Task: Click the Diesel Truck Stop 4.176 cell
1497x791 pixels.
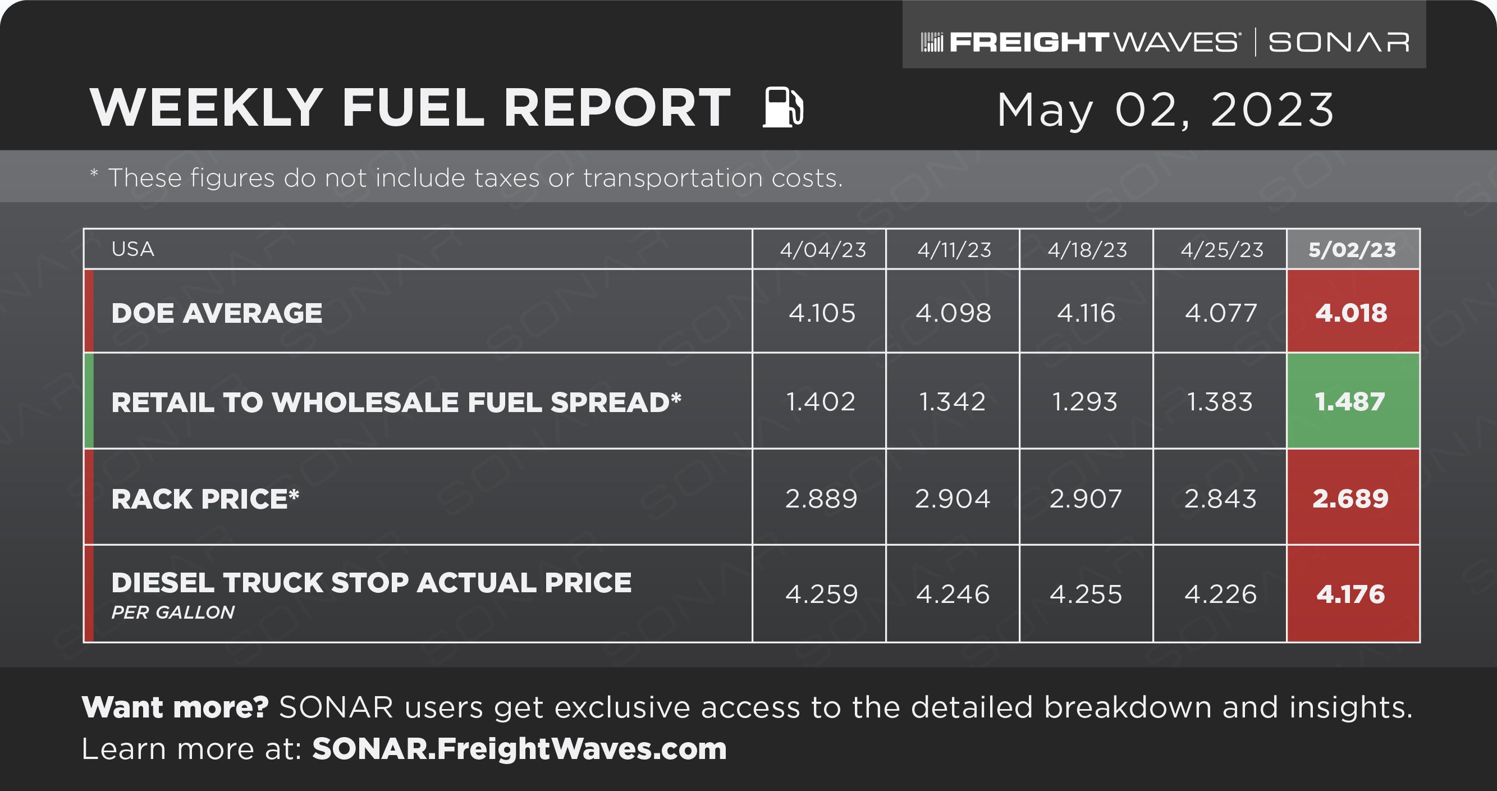Action: [x=1352, y=594]
